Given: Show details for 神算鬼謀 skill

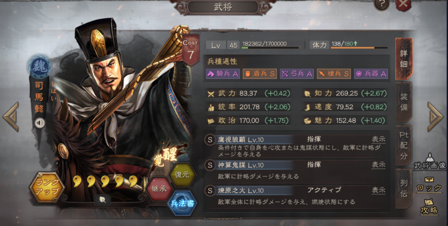Looking at the screenshot, I should (x=378, y=164).
